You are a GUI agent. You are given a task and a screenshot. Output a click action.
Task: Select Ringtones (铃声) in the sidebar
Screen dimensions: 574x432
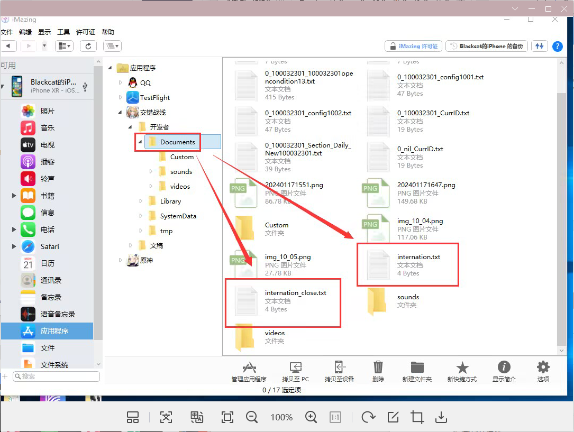pyautogui.click(x=47, y=179)
